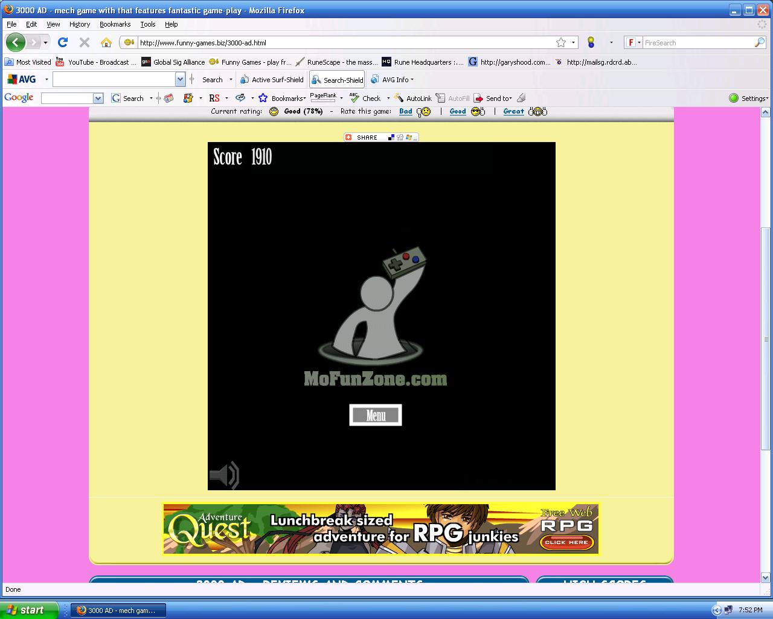Click the game's Menu button
This screenshot has height=619, width=773.
pyautogui.click(x=376, y=415)
